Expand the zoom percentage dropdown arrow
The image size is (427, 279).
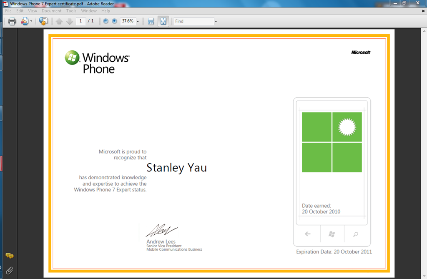tap(138, 21)
